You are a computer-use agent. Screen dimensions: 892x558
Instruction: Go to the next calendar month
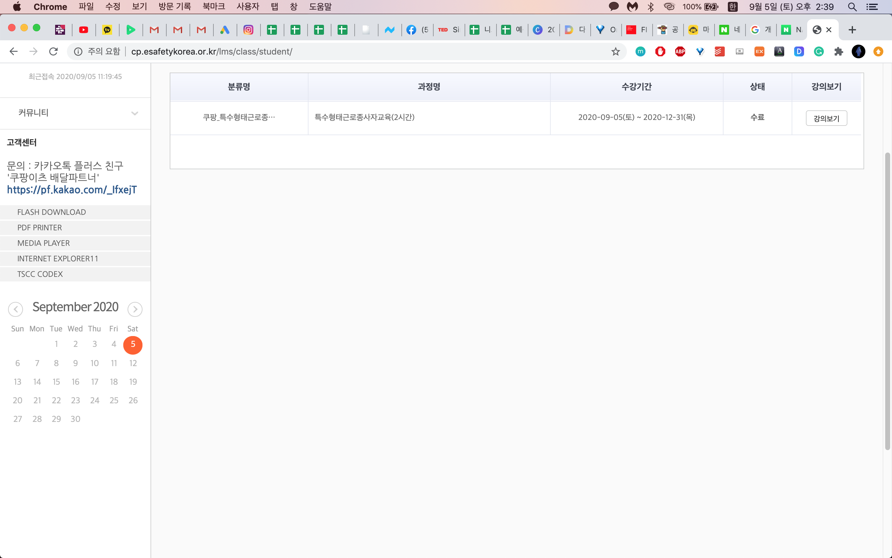point(135,309)
